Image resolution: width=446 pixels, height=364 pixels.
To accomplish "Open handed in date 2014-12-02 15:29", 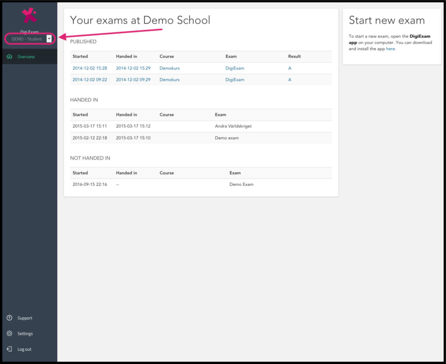I will pyautogui.click(x=133, y=68).
